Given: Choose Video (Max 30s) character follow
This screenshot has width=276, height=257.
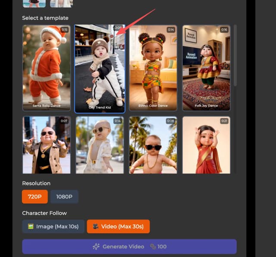Looking at the screenshot, I should tap(118, 226).
